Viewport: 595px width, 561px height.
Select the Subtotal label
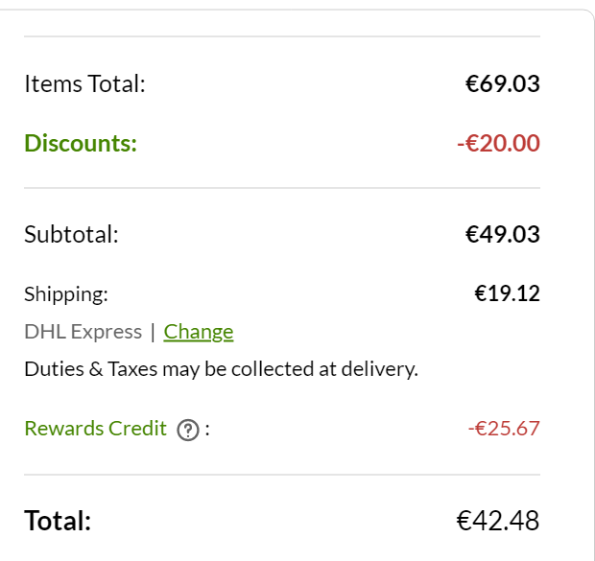[71, 234]
